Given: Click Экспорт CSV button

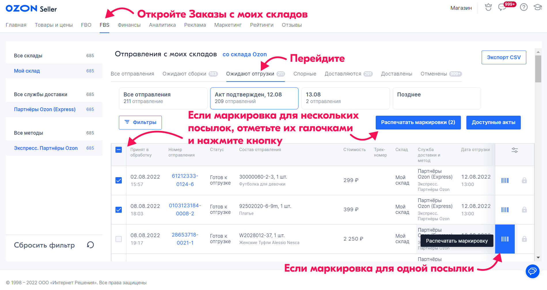Looking at the screenshot, I should coord(504,57).
